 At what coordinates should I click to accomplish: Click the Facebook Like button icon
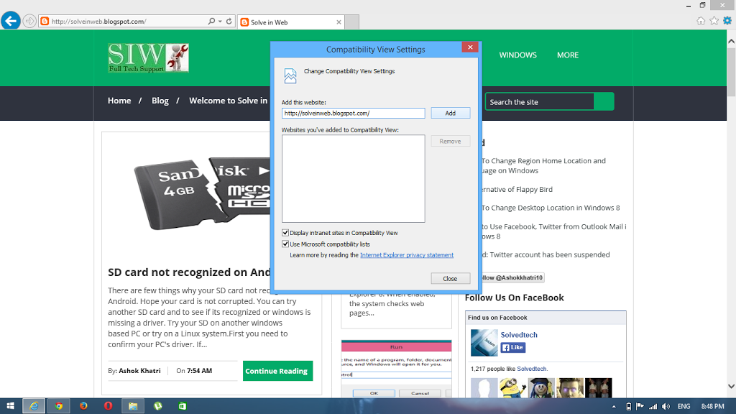[x=512, y=347]
